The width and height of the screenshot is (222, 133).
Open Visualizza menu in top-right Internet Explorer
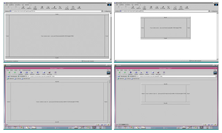pos(127,4)
